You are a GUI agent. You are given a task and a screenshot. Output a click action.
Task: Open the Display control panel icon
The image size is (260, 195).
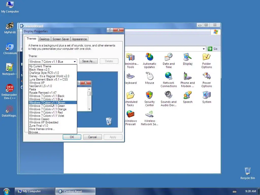tap(188, 59)
